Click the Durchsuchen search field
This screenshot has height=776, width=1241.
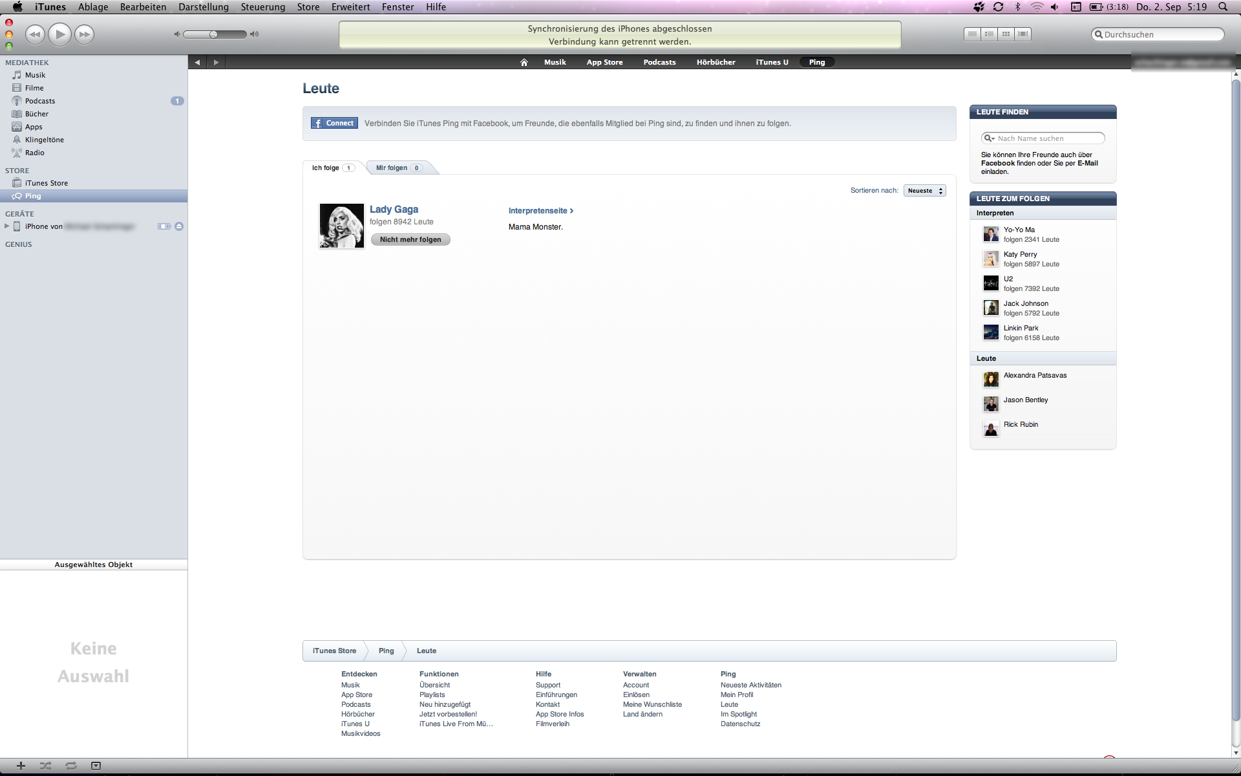(1158, 34)
